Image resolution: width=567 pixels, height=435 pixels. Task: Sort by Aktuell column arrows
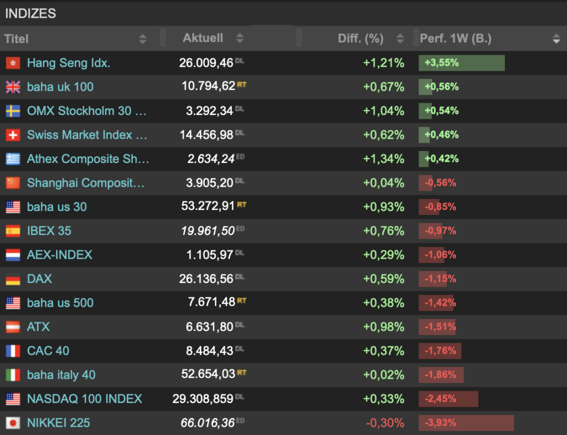pyautogui.click(x=240, y=38)
